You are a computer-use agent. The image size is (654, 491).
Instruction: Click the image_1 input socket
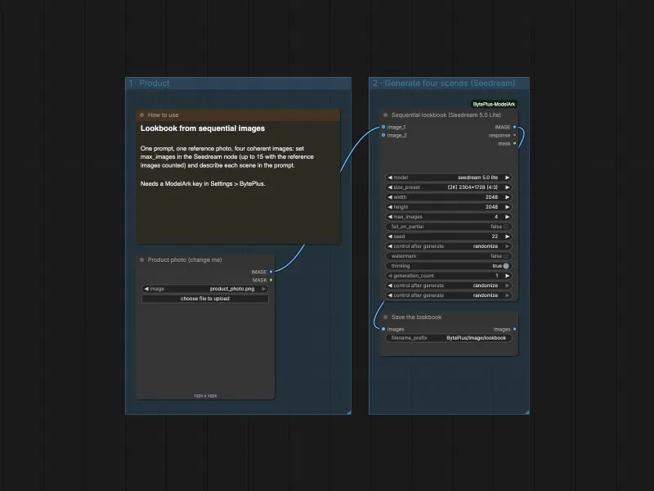pos(383,127)
